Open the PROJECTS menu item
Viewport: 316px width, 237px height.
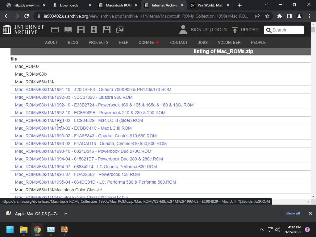[98, 43]
